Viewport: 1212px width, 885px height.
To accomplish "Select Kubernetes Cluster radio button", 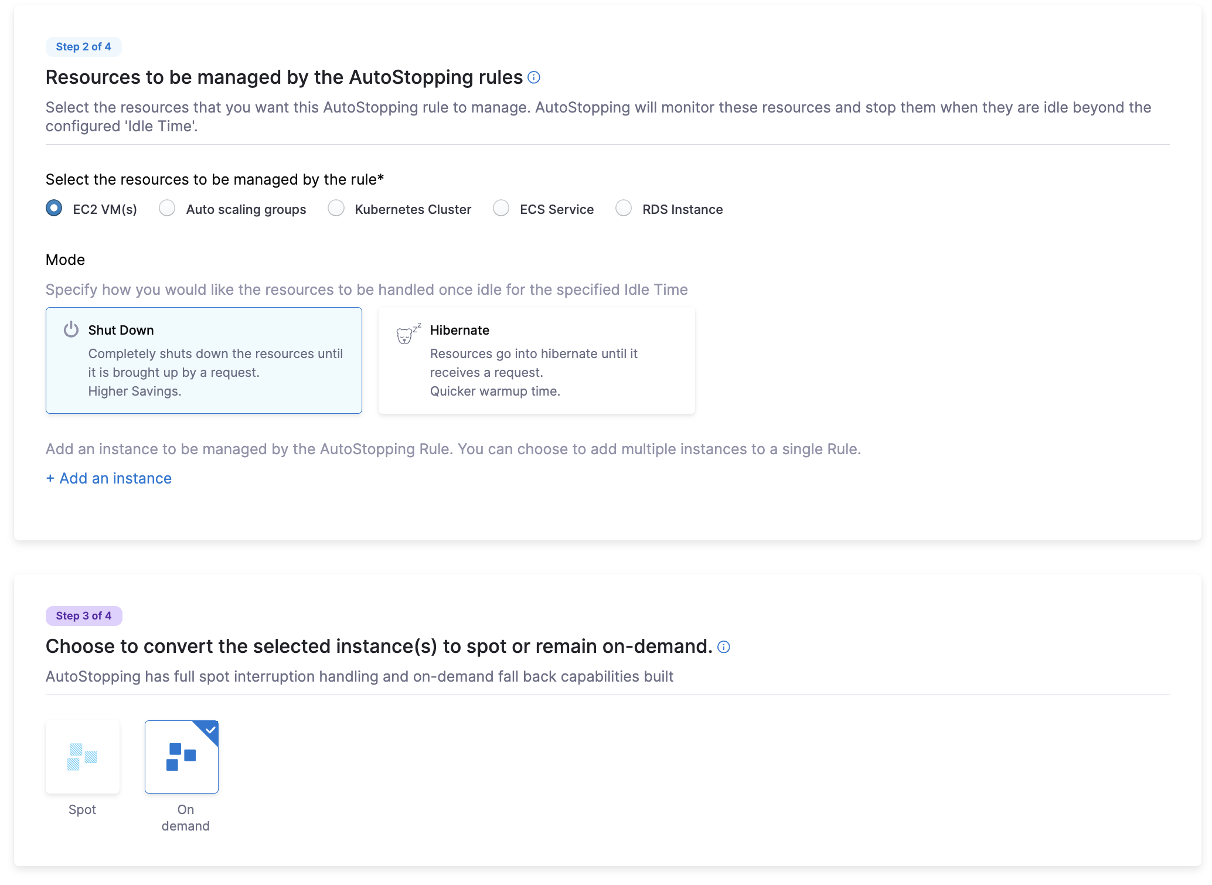I will pos(336,208).
